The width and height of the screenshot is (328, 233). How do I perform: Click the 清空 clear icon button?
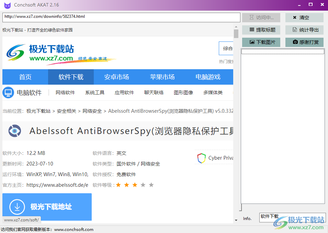click(295, 17)
